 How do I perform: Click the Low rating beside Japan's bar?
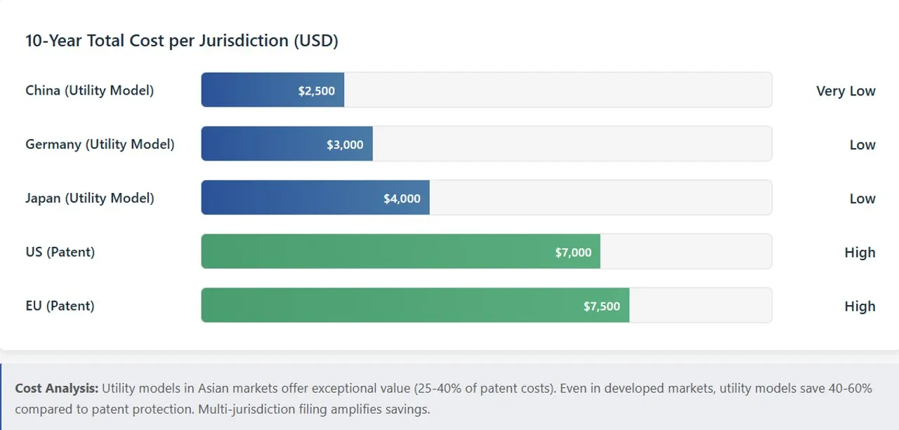(862, 199)
